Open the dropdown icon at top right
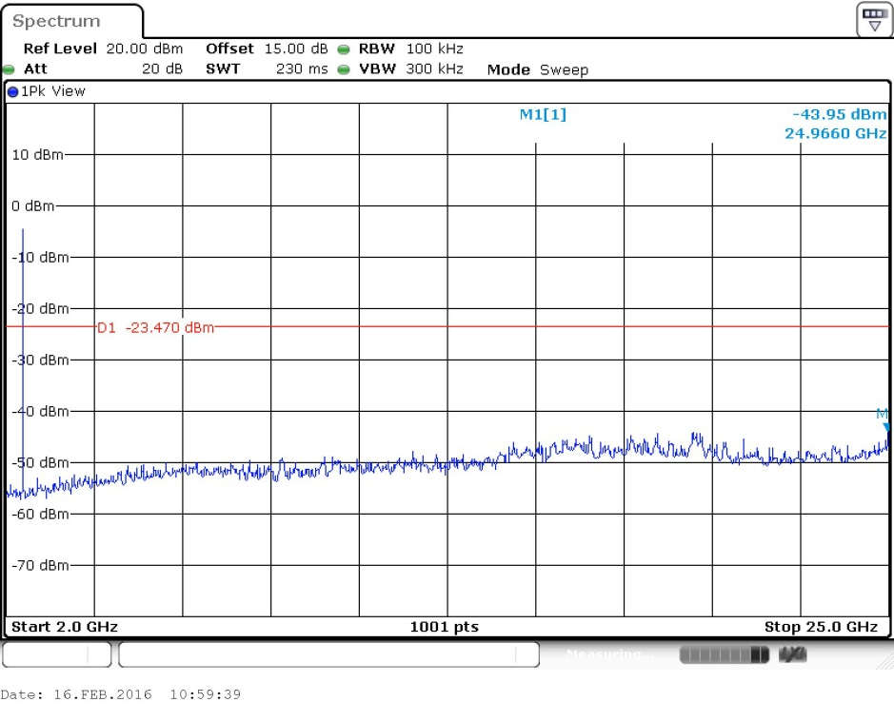894x721 pixels. (874, 20)
